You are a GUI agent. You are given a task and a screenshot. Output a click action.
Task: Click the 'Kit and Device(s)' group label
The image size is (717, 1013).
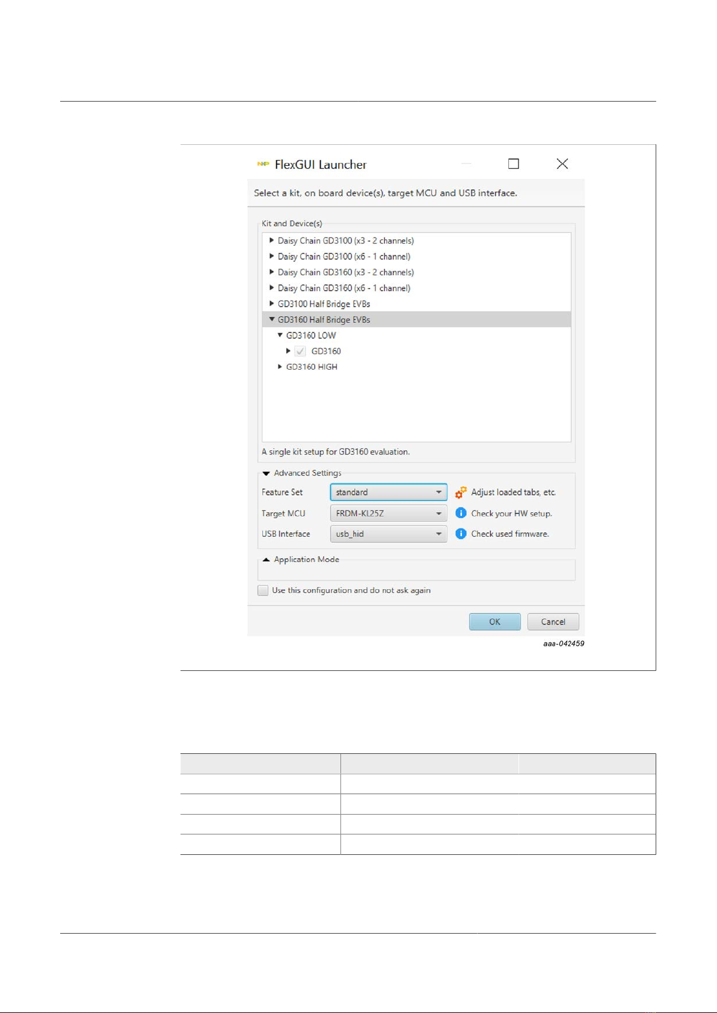tap(292, 224)
